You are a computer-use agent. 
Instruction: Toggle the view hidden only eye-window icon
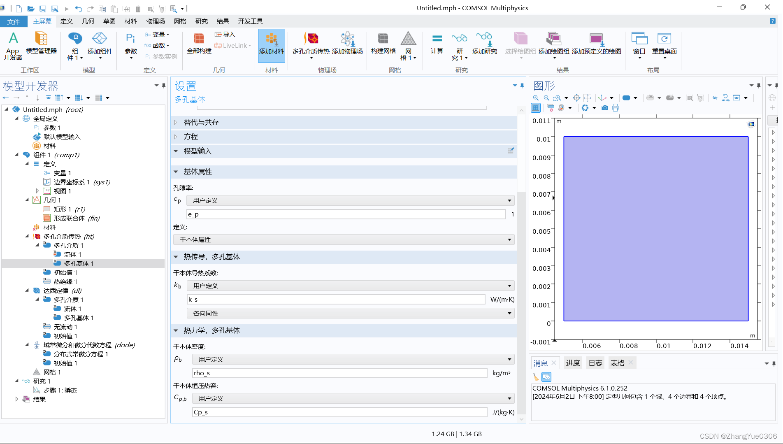point(737,98)
